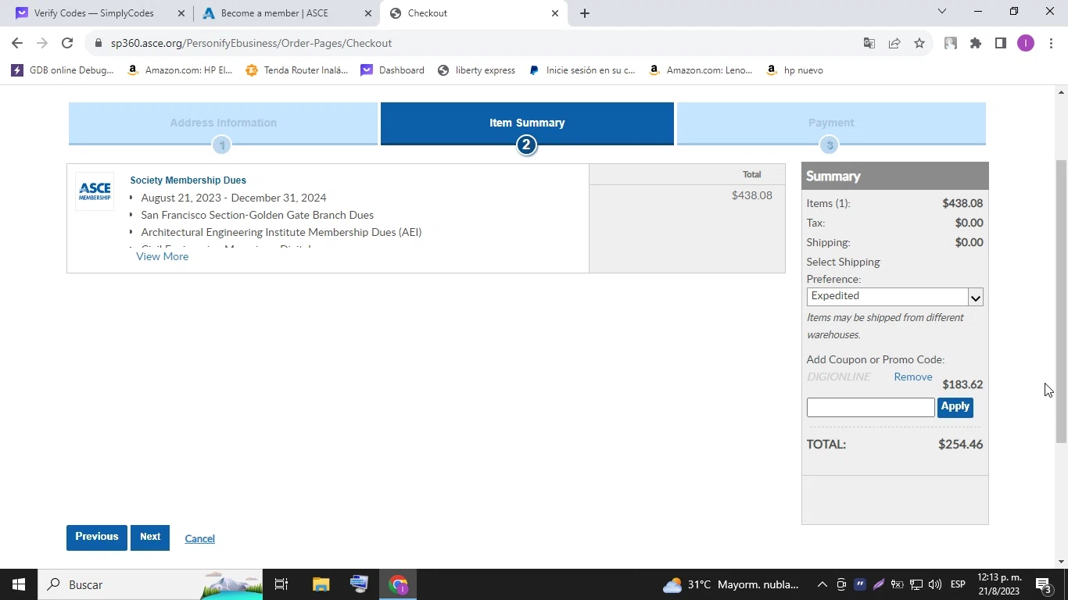This screenshot has width=1068, height=600.
Task: Open the clock showing 12:13 p. m.
Action: pos(998,584)
